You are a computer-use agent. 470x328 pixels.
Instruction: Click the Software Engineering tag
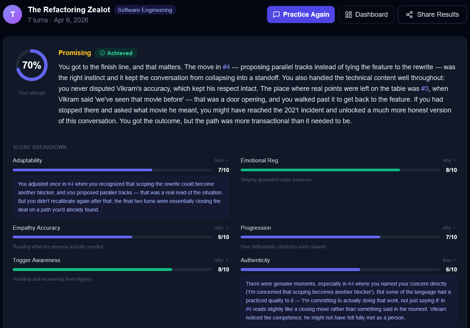coord(145,10)
